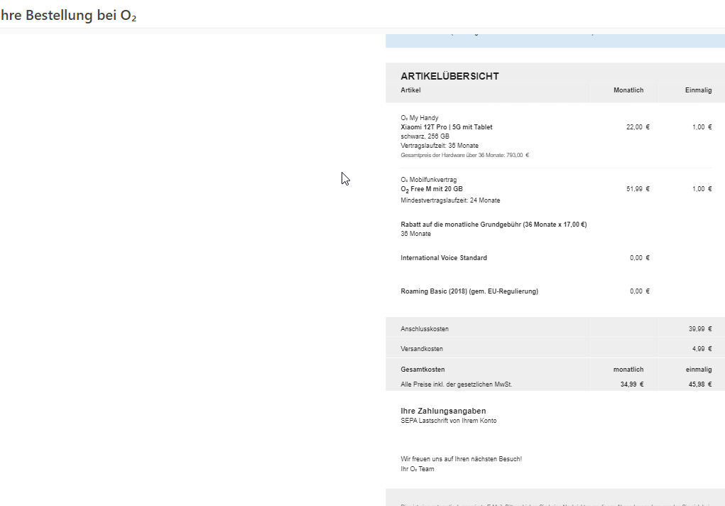This screenshot has width=725, height=506.
Task: Click 'Roaming Basic (2018)' item
Action: [469, 291]
